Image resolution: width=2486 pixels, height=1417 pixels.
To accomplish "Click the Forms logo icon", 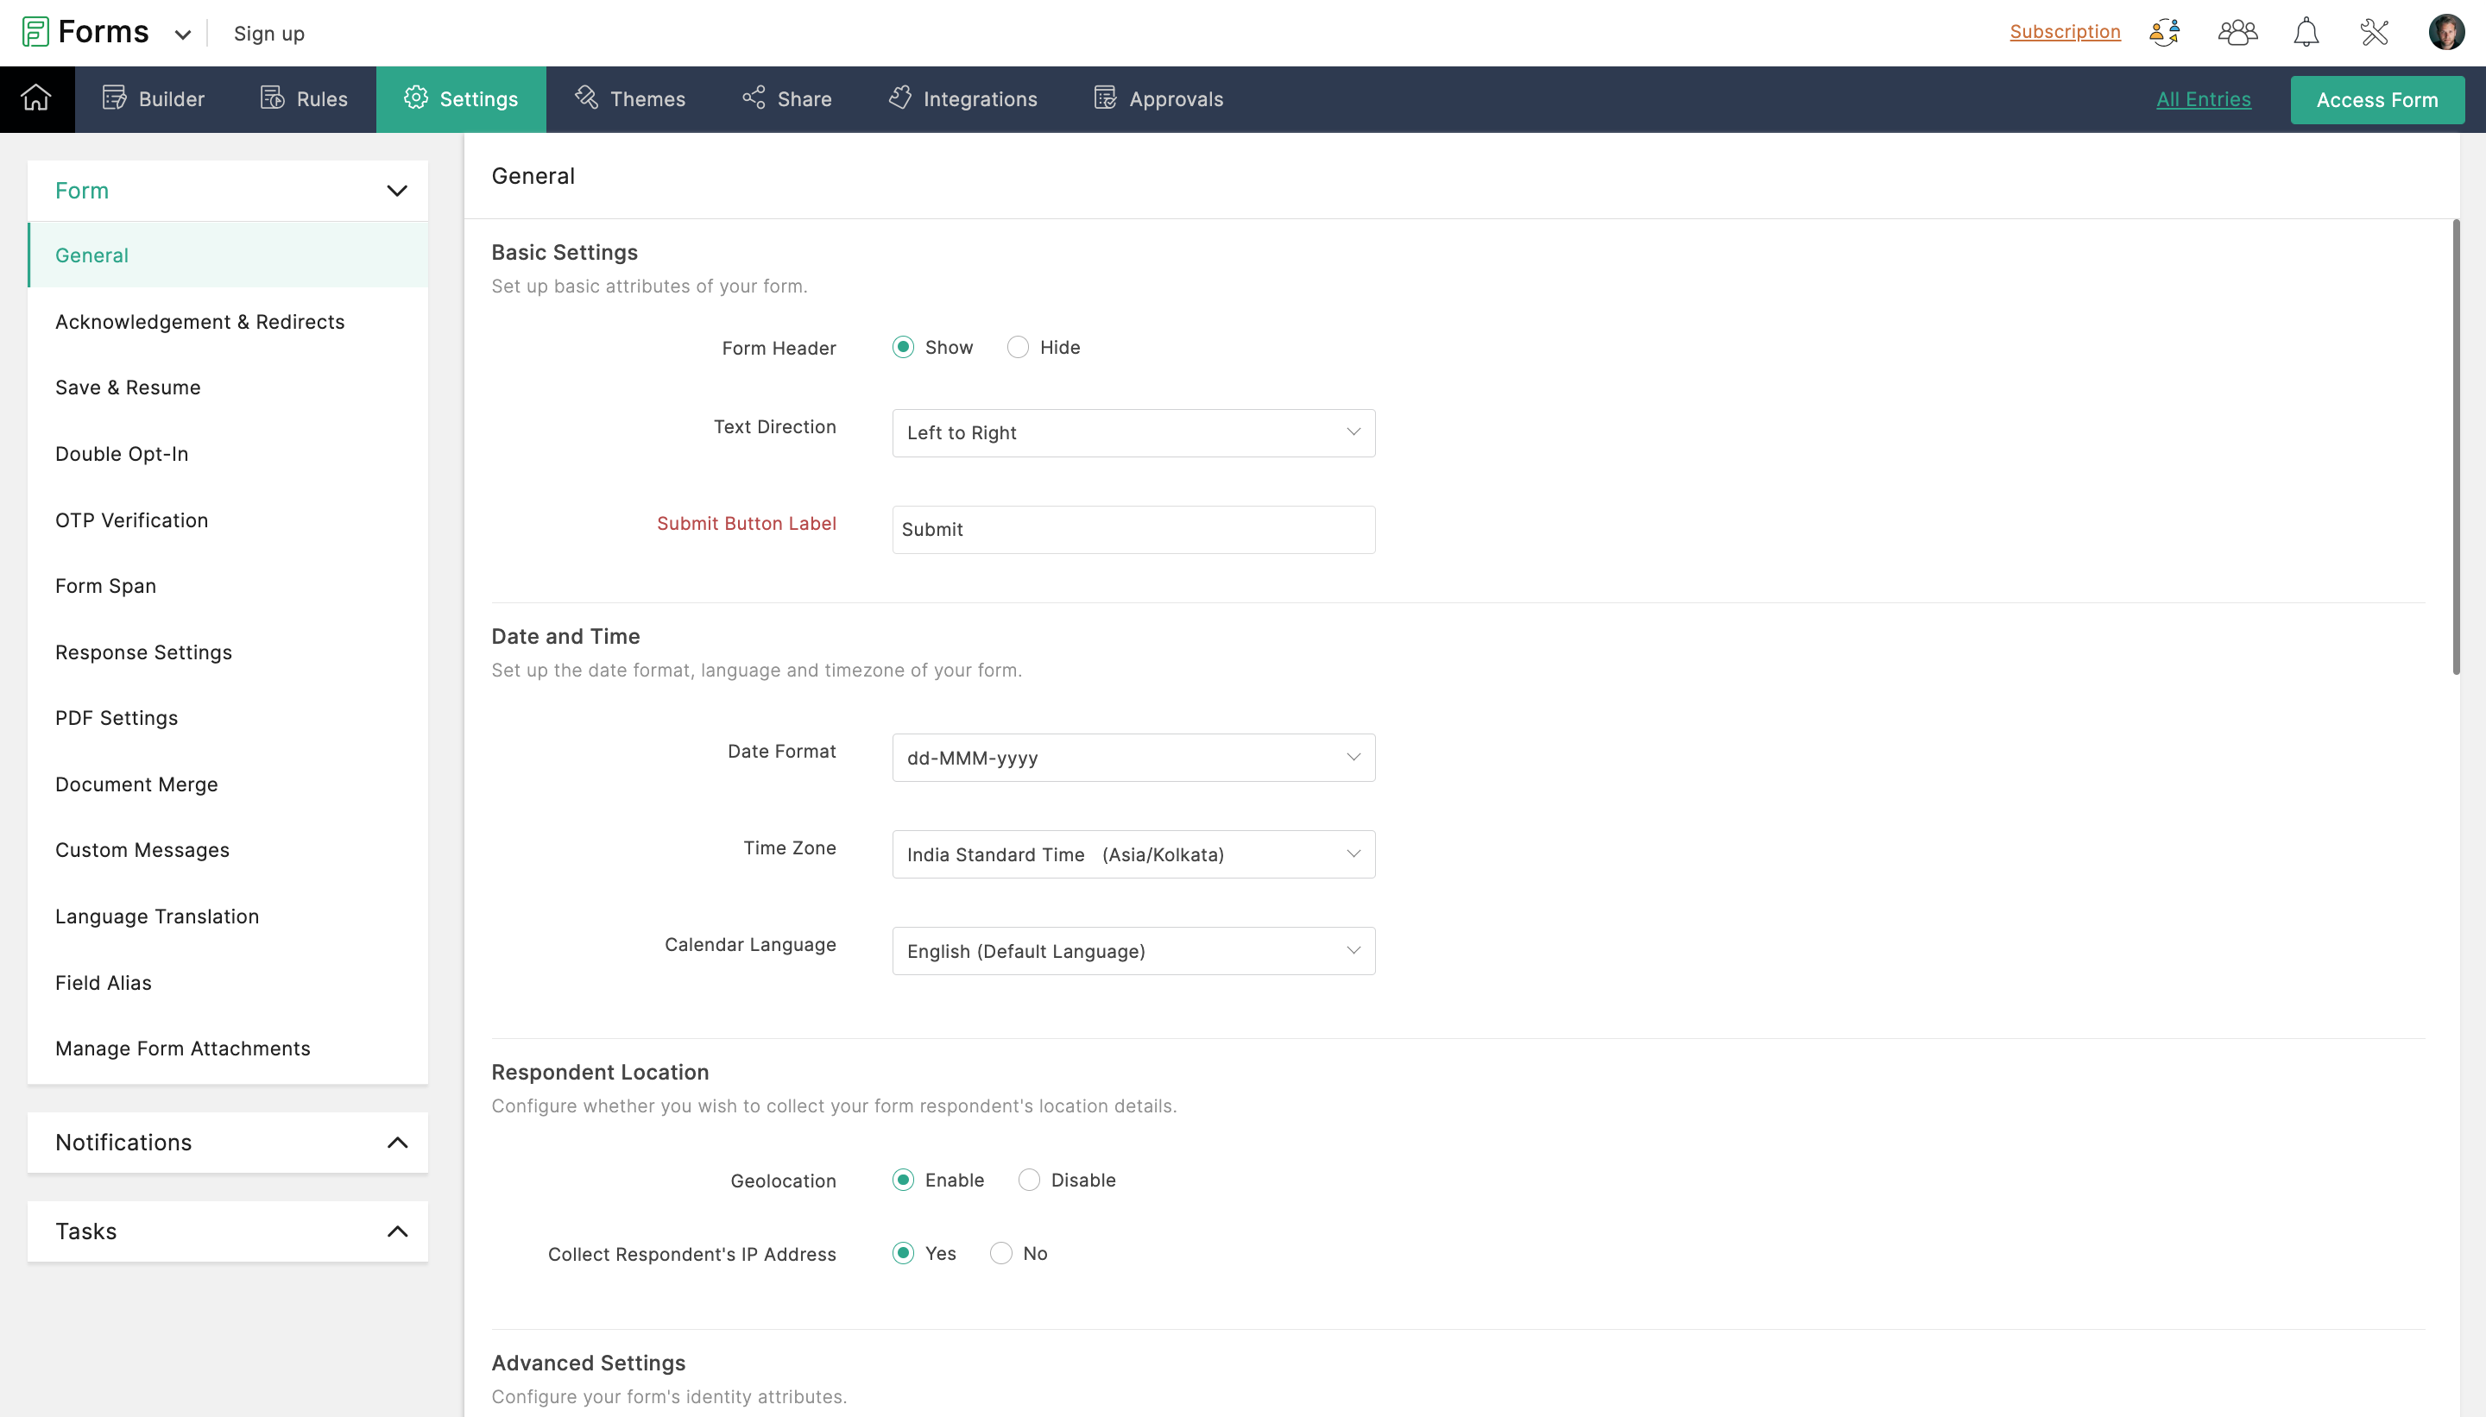I will coord(36,32).
